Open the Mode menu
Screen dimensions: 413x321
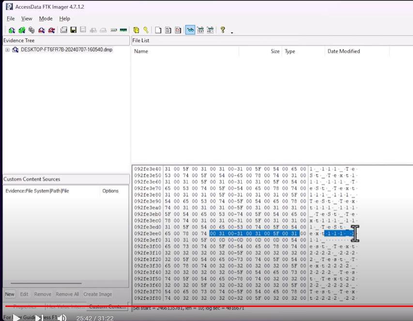tap(46, 18)
